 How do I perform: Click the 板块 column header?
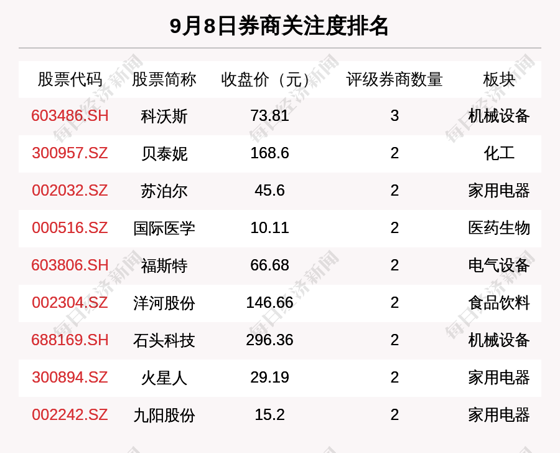(x=499, y=79)
